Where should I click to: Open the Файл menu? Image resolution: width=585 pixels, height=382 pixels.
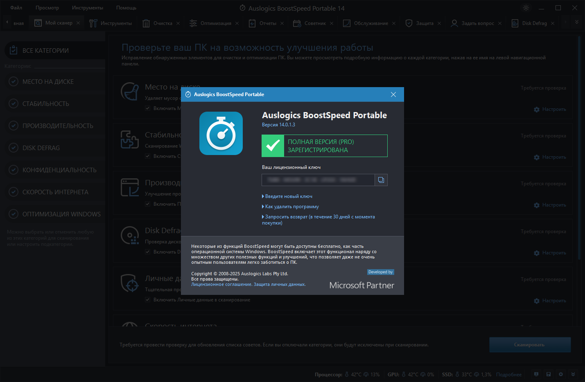click(x=16, y=8)
